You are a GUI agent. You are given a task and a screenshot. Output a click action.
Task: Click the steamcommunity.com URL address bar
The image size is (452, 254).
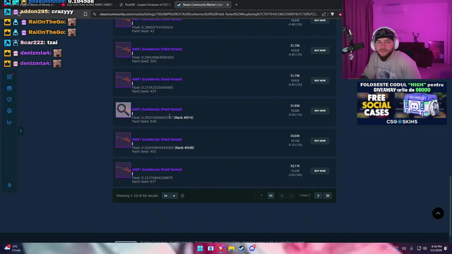pos(208,14)
